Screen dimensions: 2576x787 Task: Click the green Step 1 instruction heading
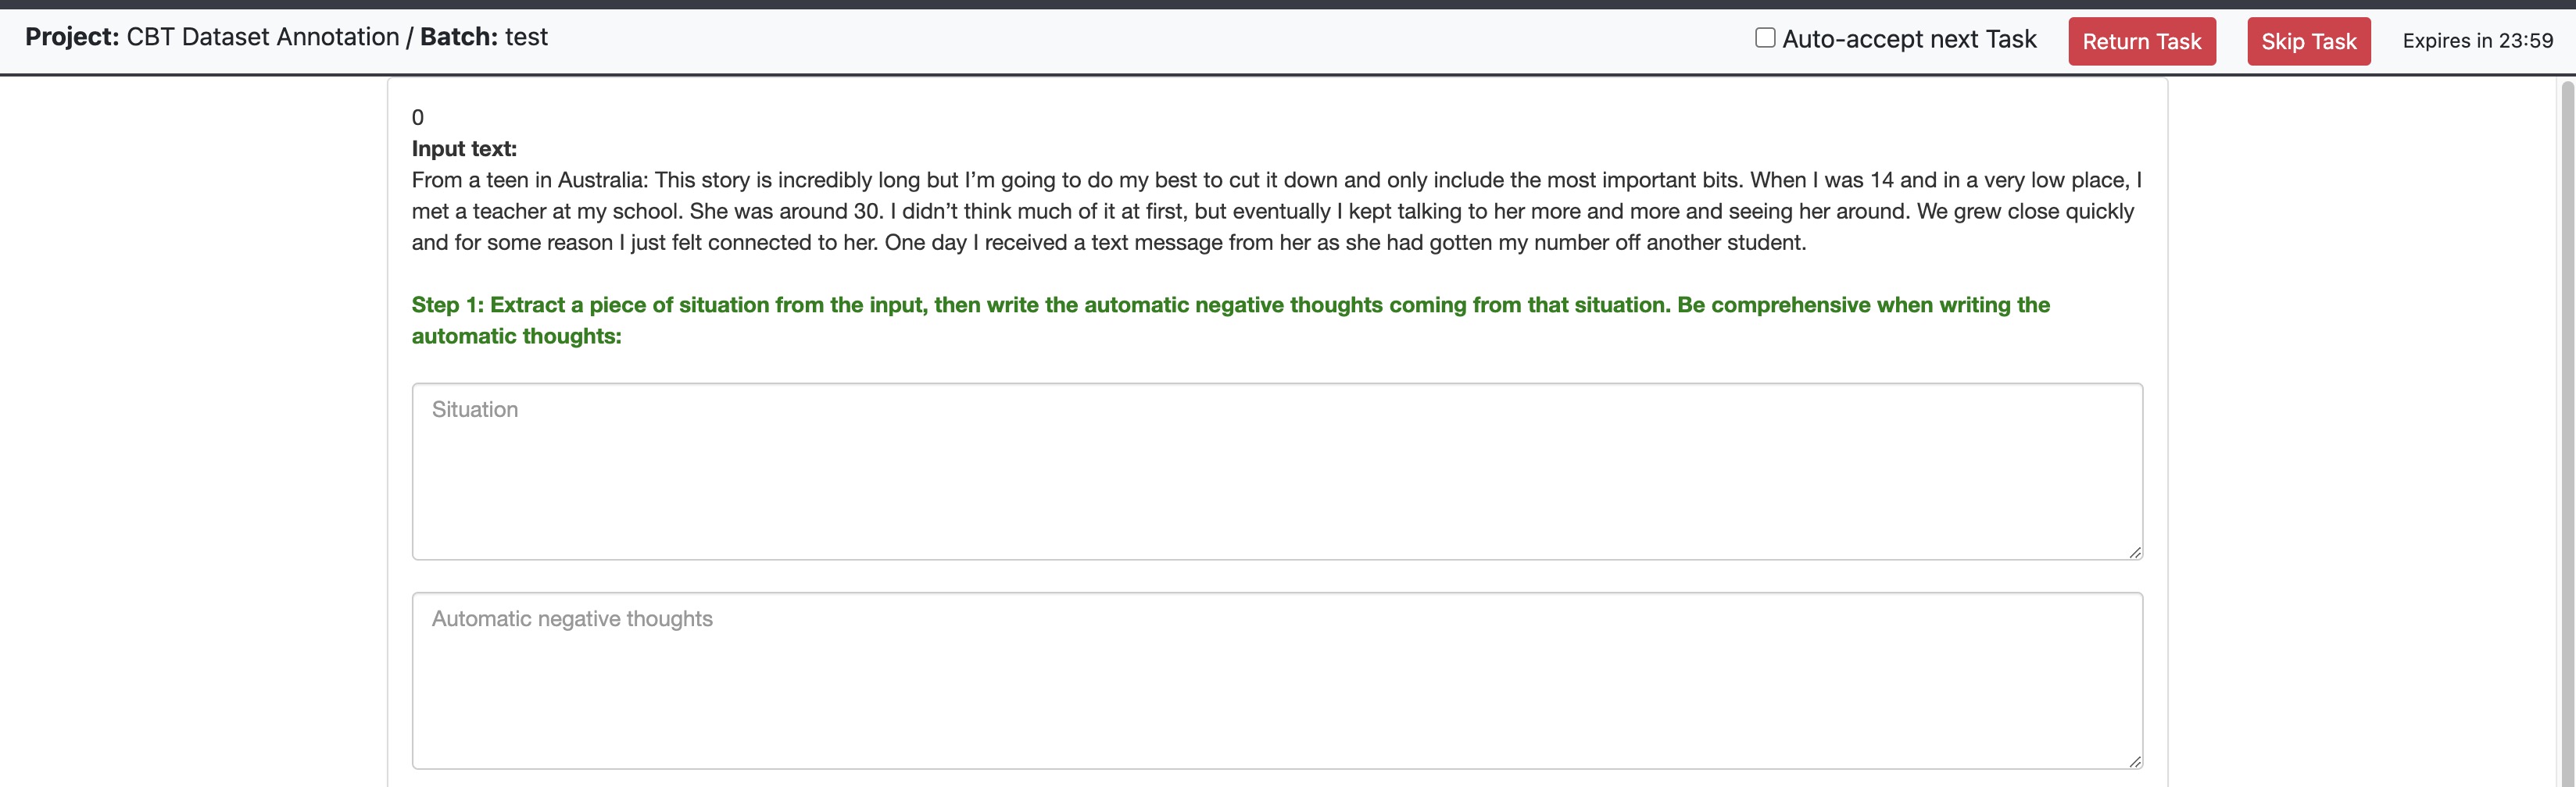click(x=1230, y=304)
